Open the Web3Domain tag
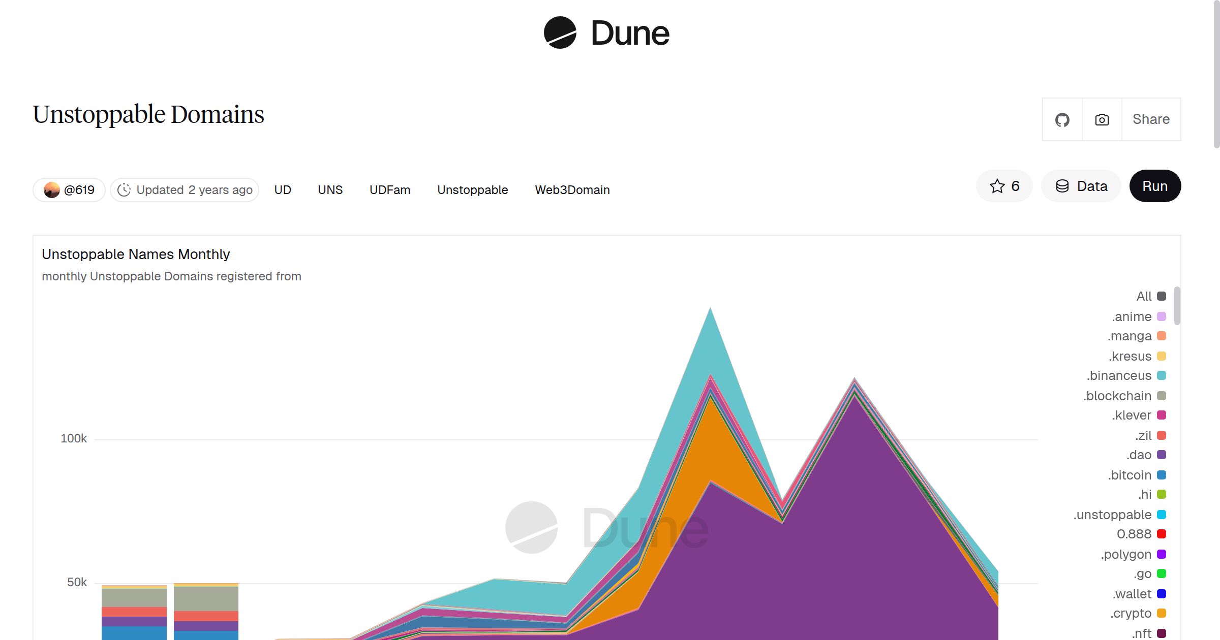The height and width of the screenshot is (640, 1220). [572, 189]
